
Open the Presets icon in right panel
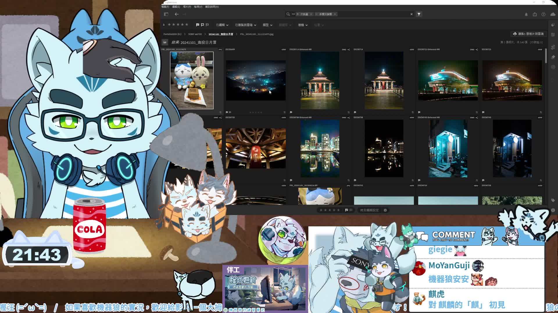pos(553,25)
